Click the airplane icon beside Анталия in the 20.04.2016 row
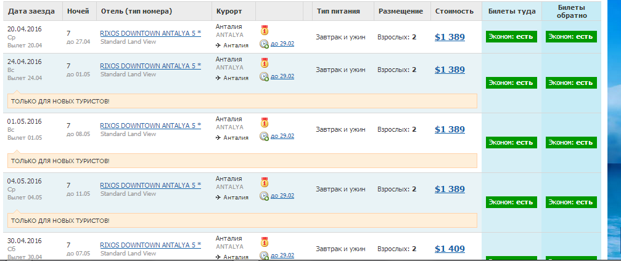The width and height of the screenshot is (621, 261). pyautogui.click(x=218, y=44)
